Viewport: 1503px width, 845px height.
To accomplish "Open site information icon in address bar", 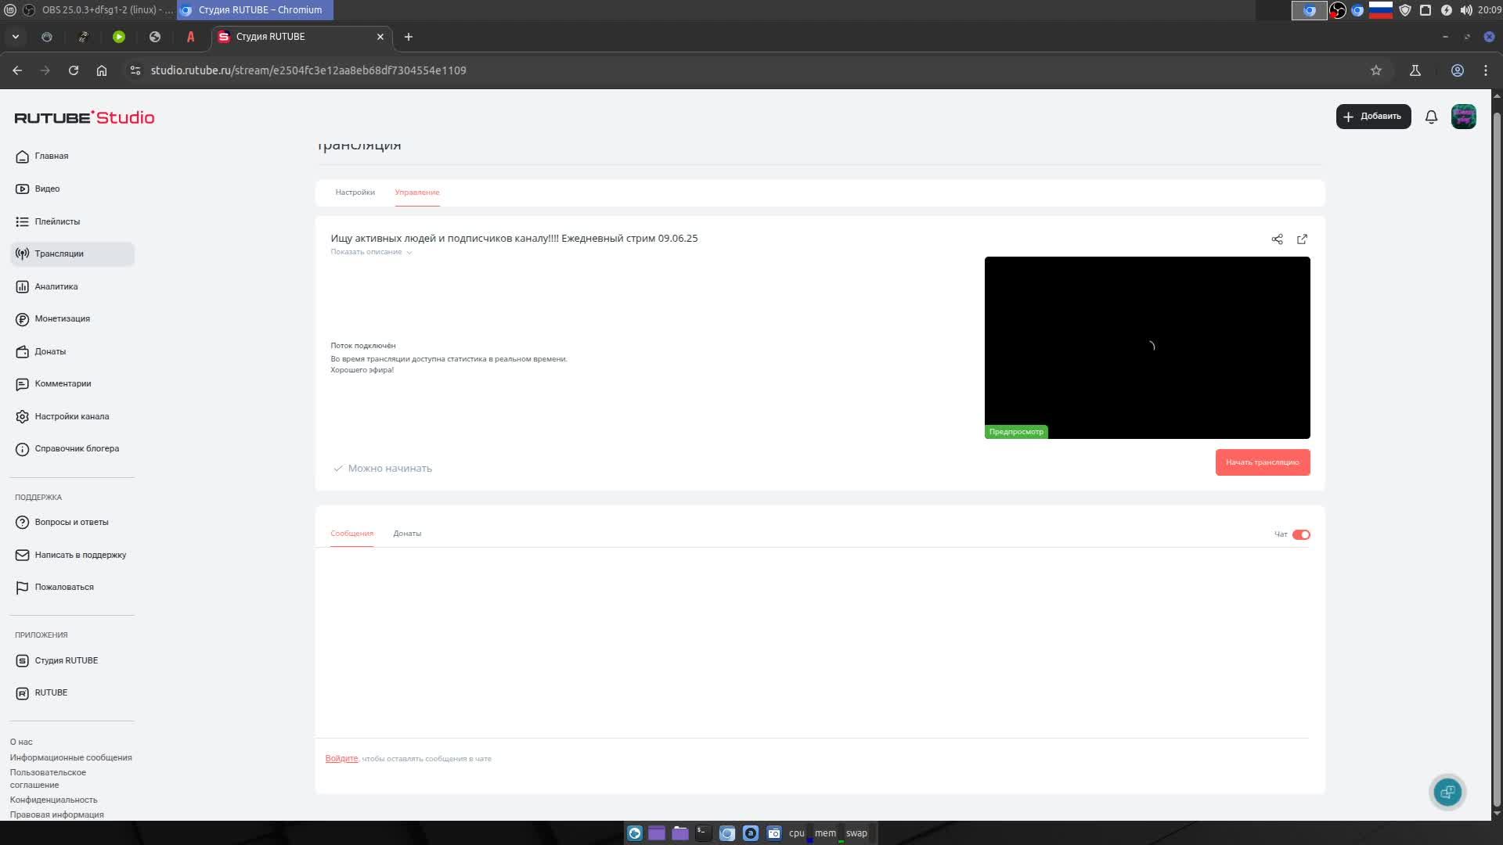I will (x=135, y=70).
